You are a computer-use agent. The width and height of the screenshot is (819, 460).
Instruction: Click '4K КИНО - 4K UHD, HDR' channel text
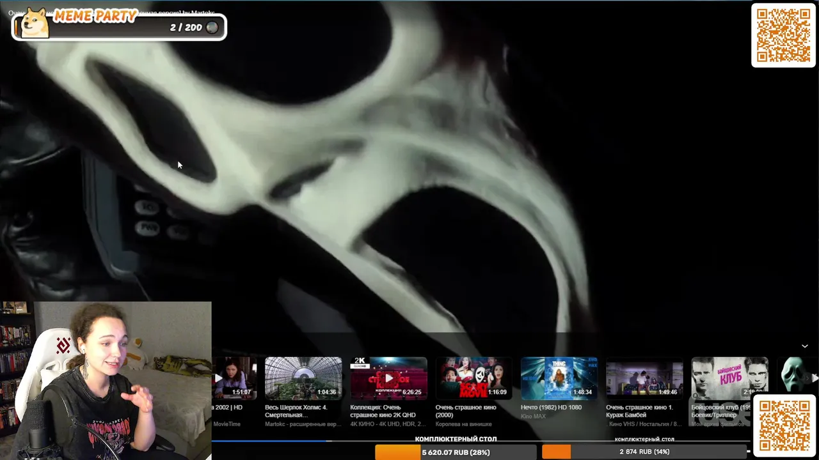388,424
